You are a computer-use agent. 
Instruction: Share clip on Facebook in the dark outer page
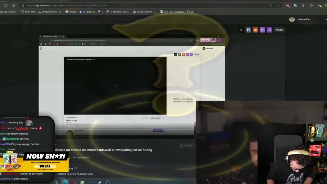tap(248, 30)
